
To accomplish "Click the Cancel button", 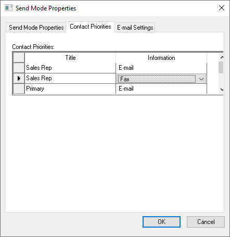I will (206, 222).
